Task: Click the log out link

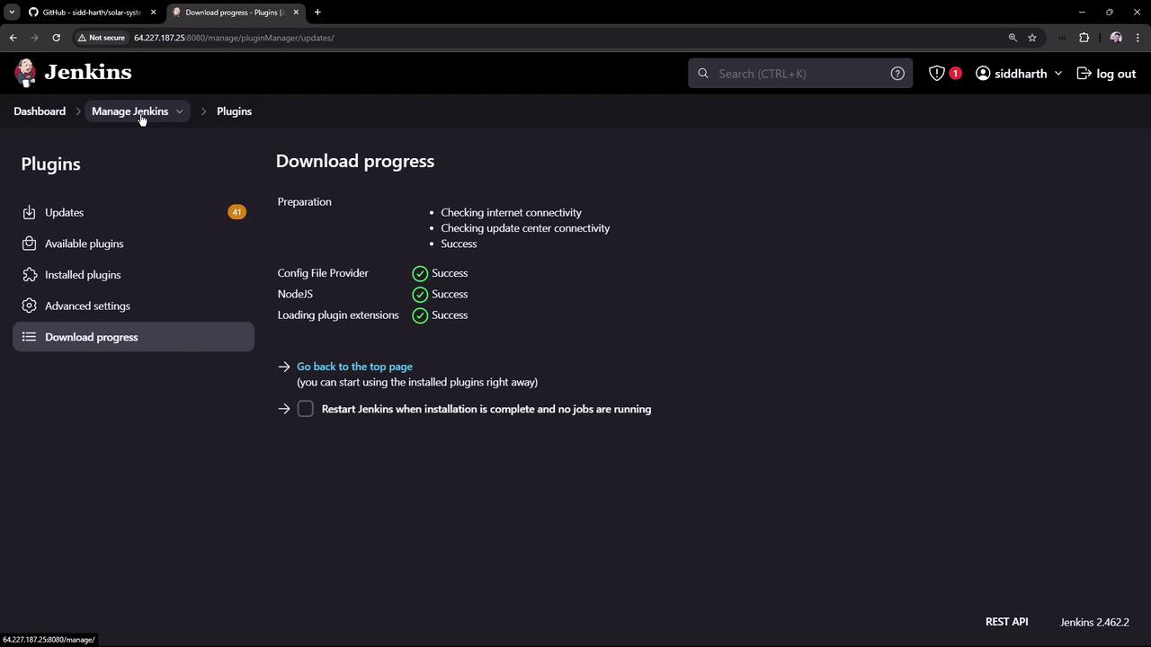Action: [x=1106, y=74]
